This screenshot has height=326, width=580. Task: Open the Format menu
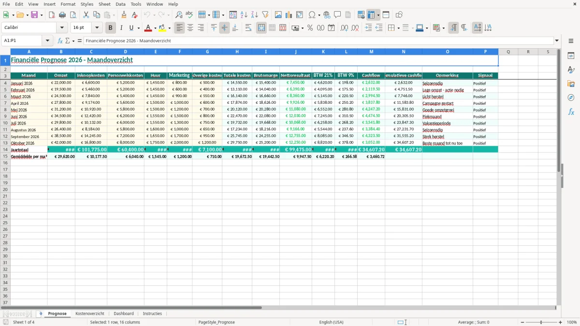pyautogui.click(x=68, y=4)
